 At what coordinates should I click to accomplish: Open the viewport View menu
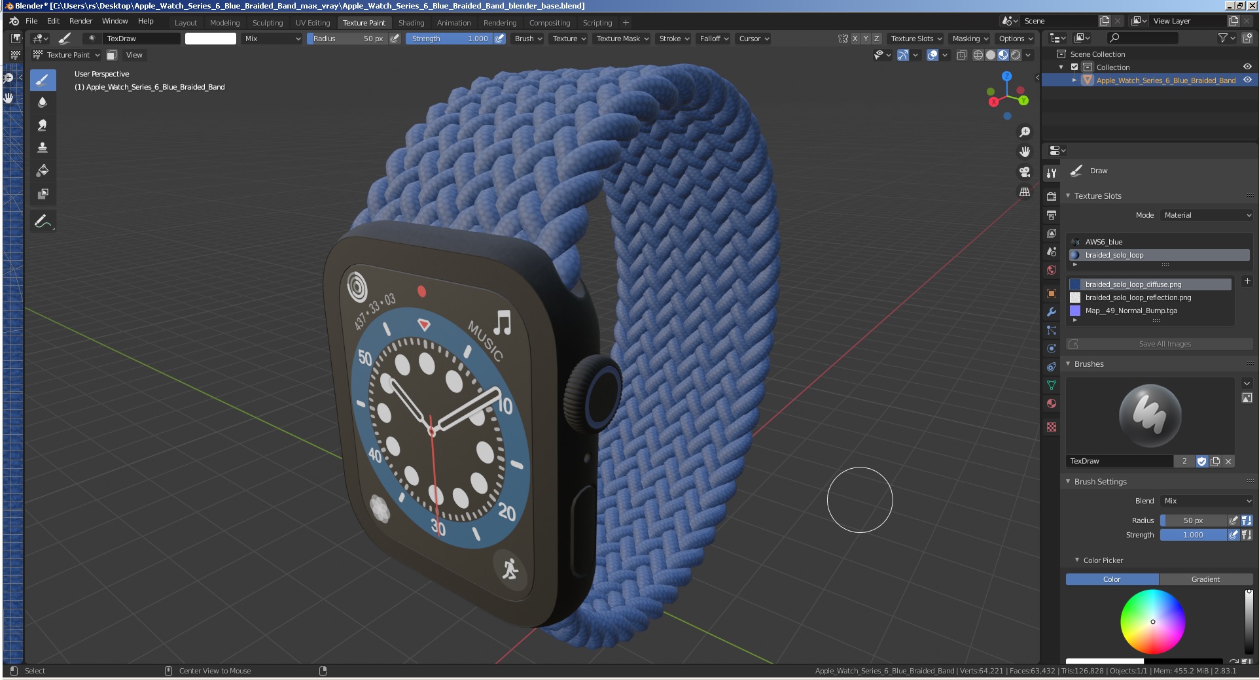(x=134, y=55)
